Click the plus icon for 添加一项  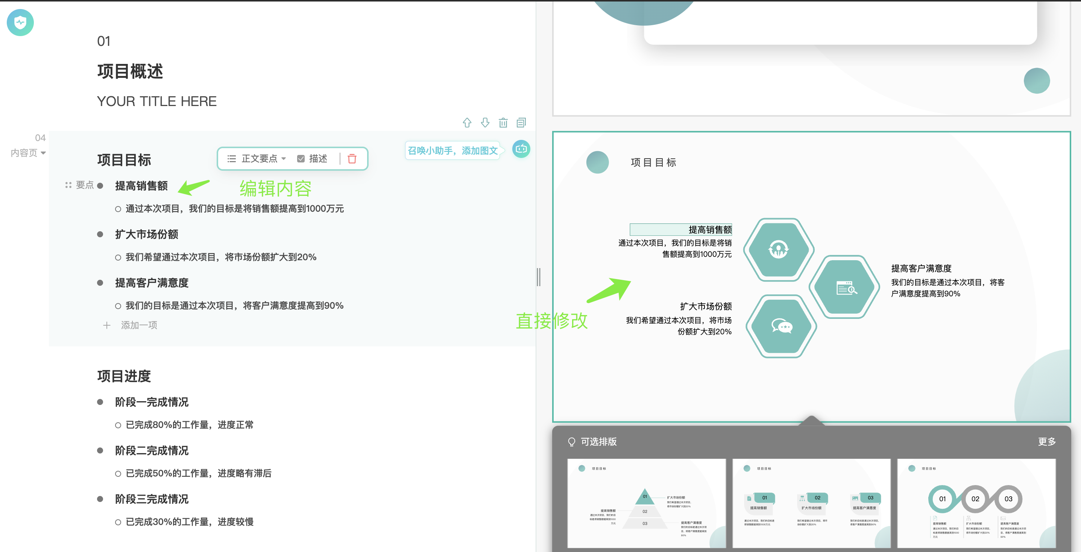tap(107, 325)
